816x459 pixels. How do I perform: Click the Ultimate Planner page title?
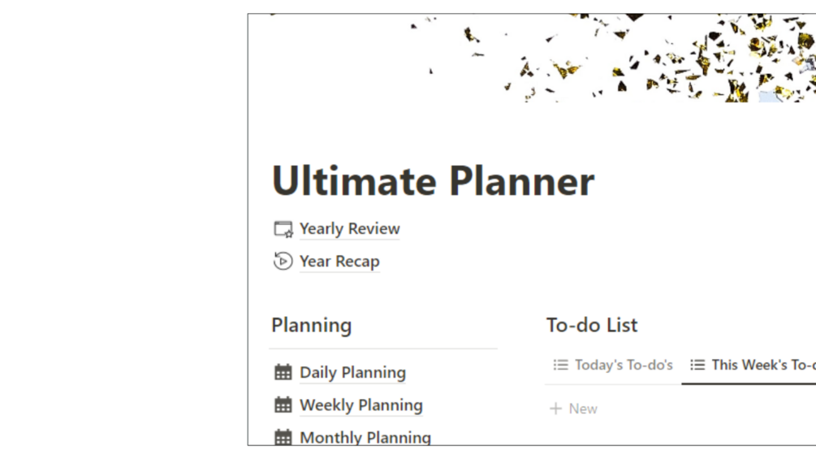[432, 180]
